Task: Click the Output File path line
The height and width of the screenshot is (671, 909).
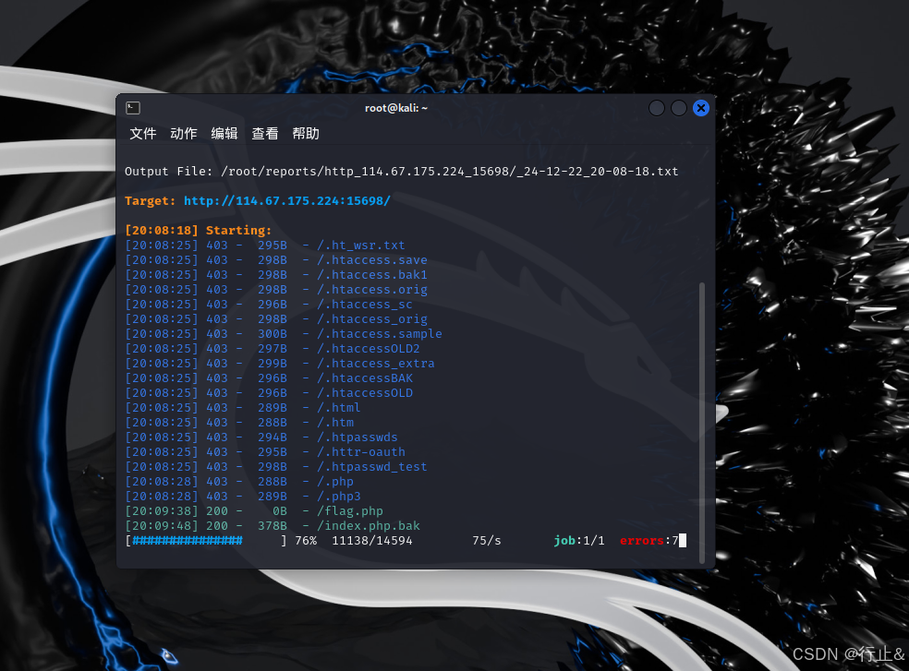Action: 401,171
